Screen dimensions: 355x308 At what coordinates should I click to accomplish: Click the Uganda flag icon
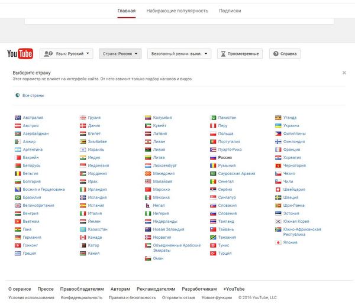pos(278,118)
